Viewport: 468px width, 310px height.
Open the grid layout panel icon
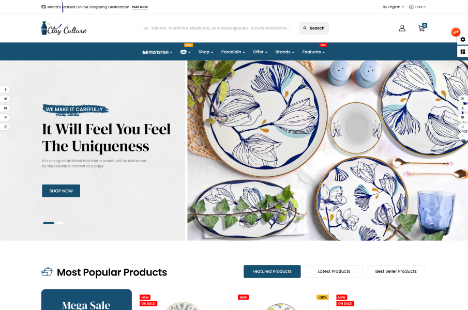click(463, 52)
